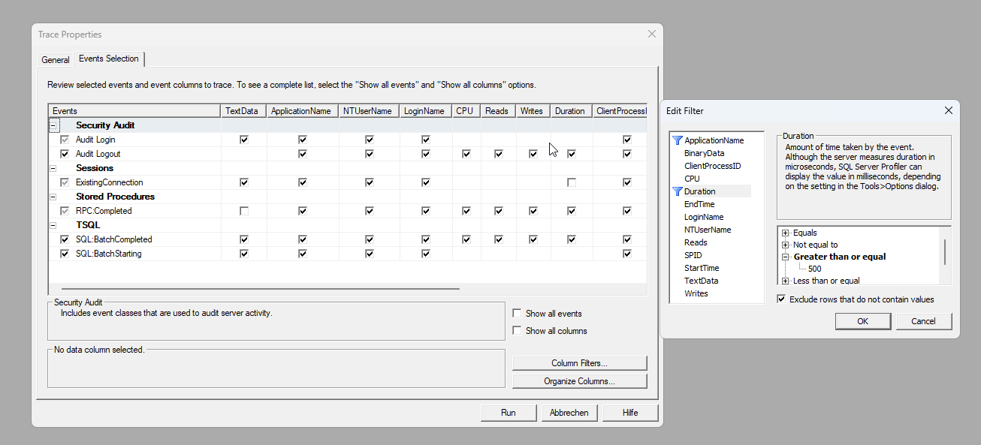Close the Edit Filter dialog
Screen dimensions: 981x445
coord(948,111)
